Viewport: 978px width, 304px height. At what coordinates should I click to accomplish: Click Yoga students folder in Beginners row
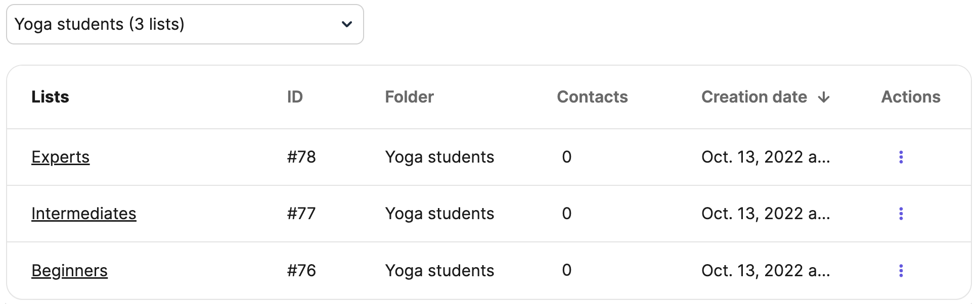(439, 271)
